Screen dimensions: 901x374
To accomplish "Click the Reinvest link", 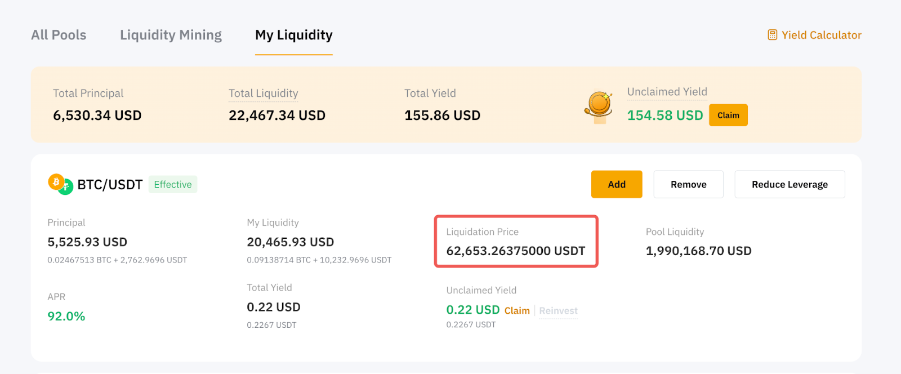I will pos(558,311).
